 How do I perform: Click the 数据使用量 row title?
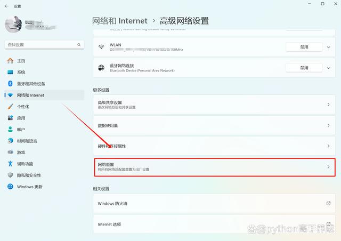click(x=108, y=125)
